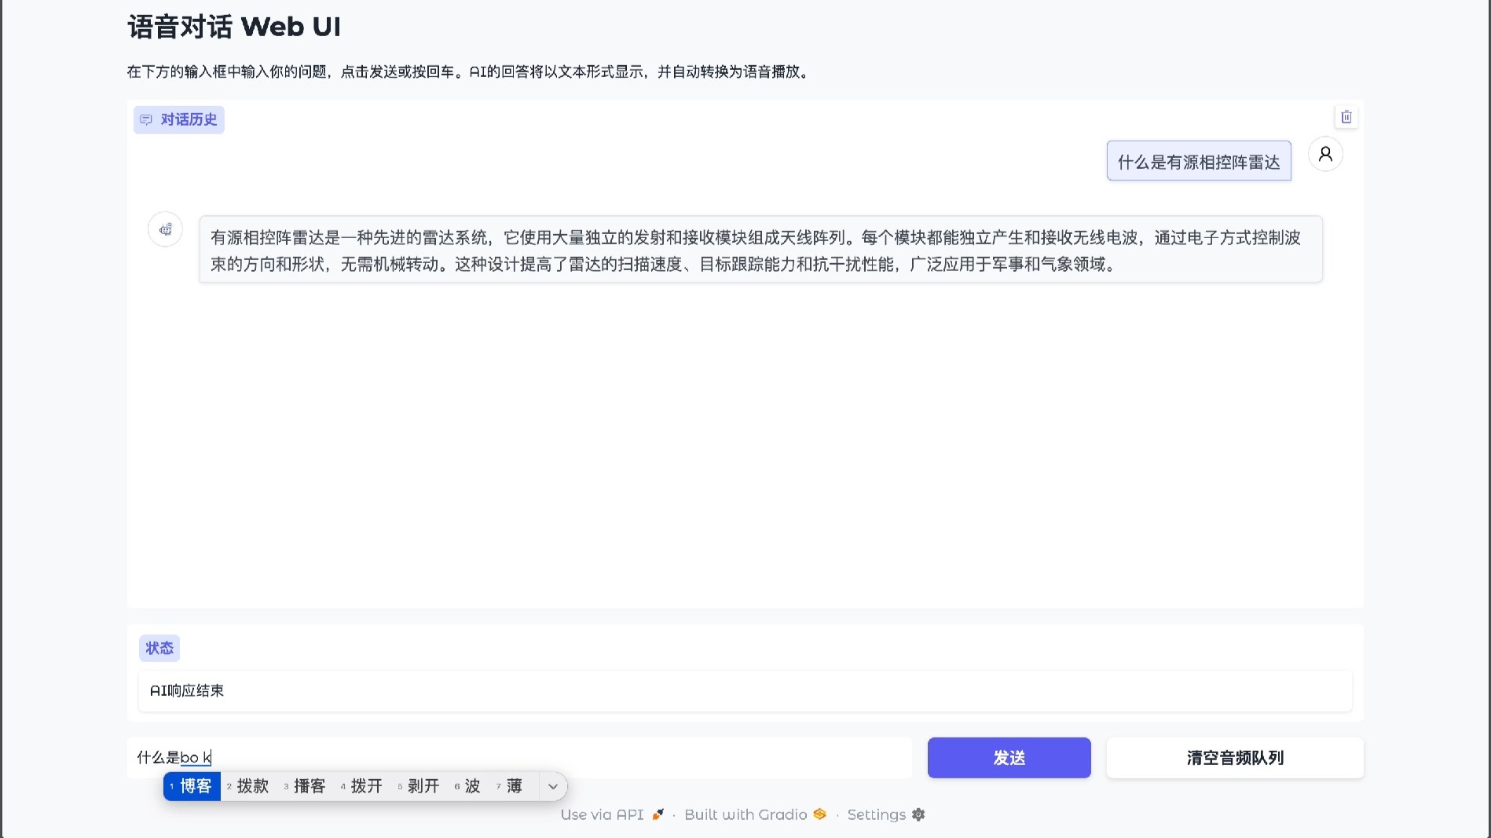Click the AI response text bubble
1491x838 pixels.
761,249
